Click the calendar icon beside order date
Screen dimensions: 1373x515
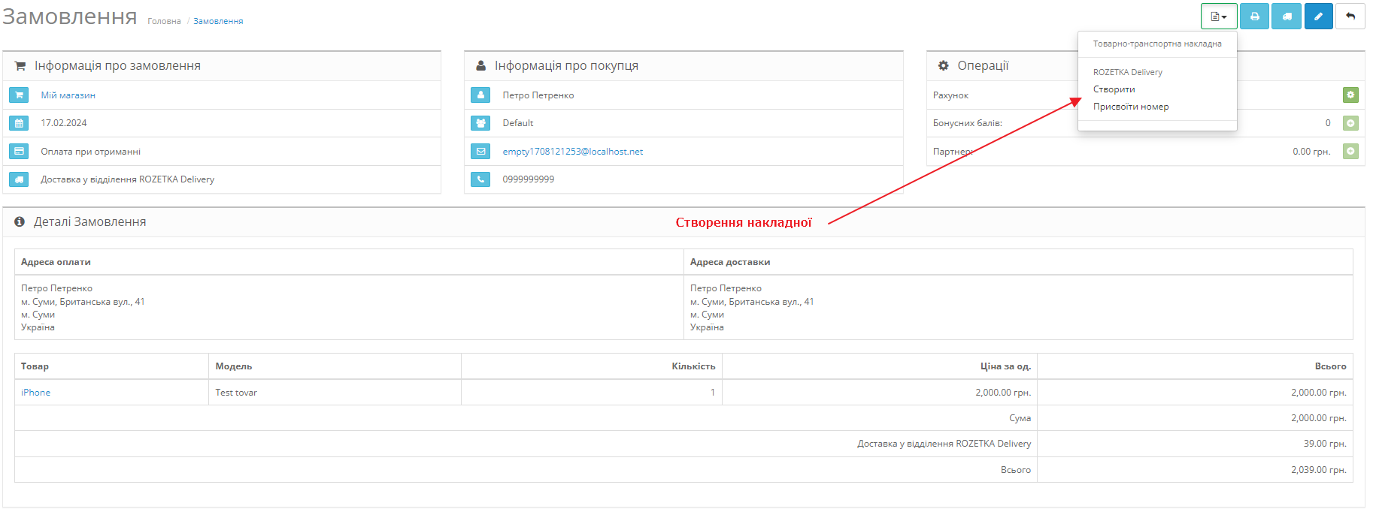(x=20, y=123)
